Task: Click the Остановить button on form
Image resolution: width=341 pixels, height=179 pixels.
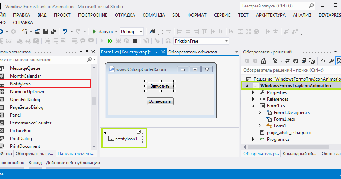Action: pos(160,101)
